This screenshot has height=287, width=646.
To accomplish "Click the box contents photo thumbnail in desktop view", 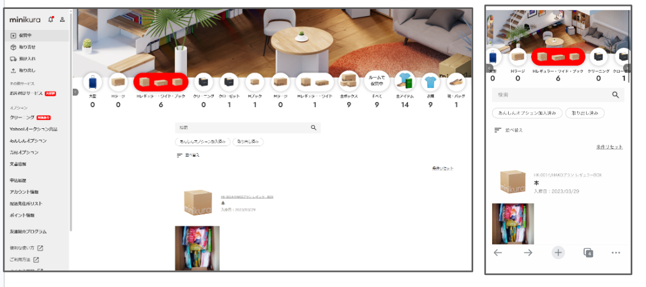I will click(x=197, y=247).
